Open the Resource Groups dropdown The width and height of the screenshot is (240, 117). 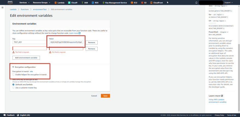click(x=41, y=3)
